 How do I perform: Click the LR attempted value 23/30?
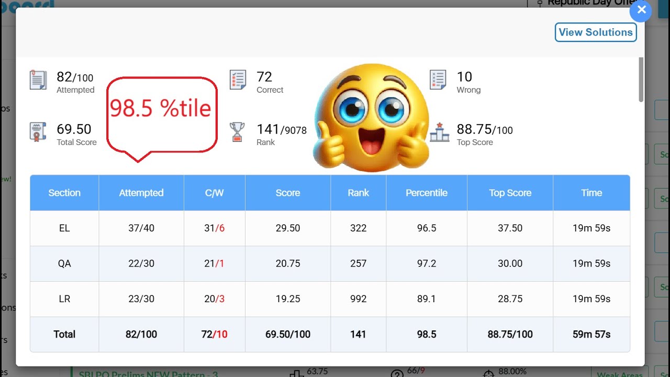point(141,299)
